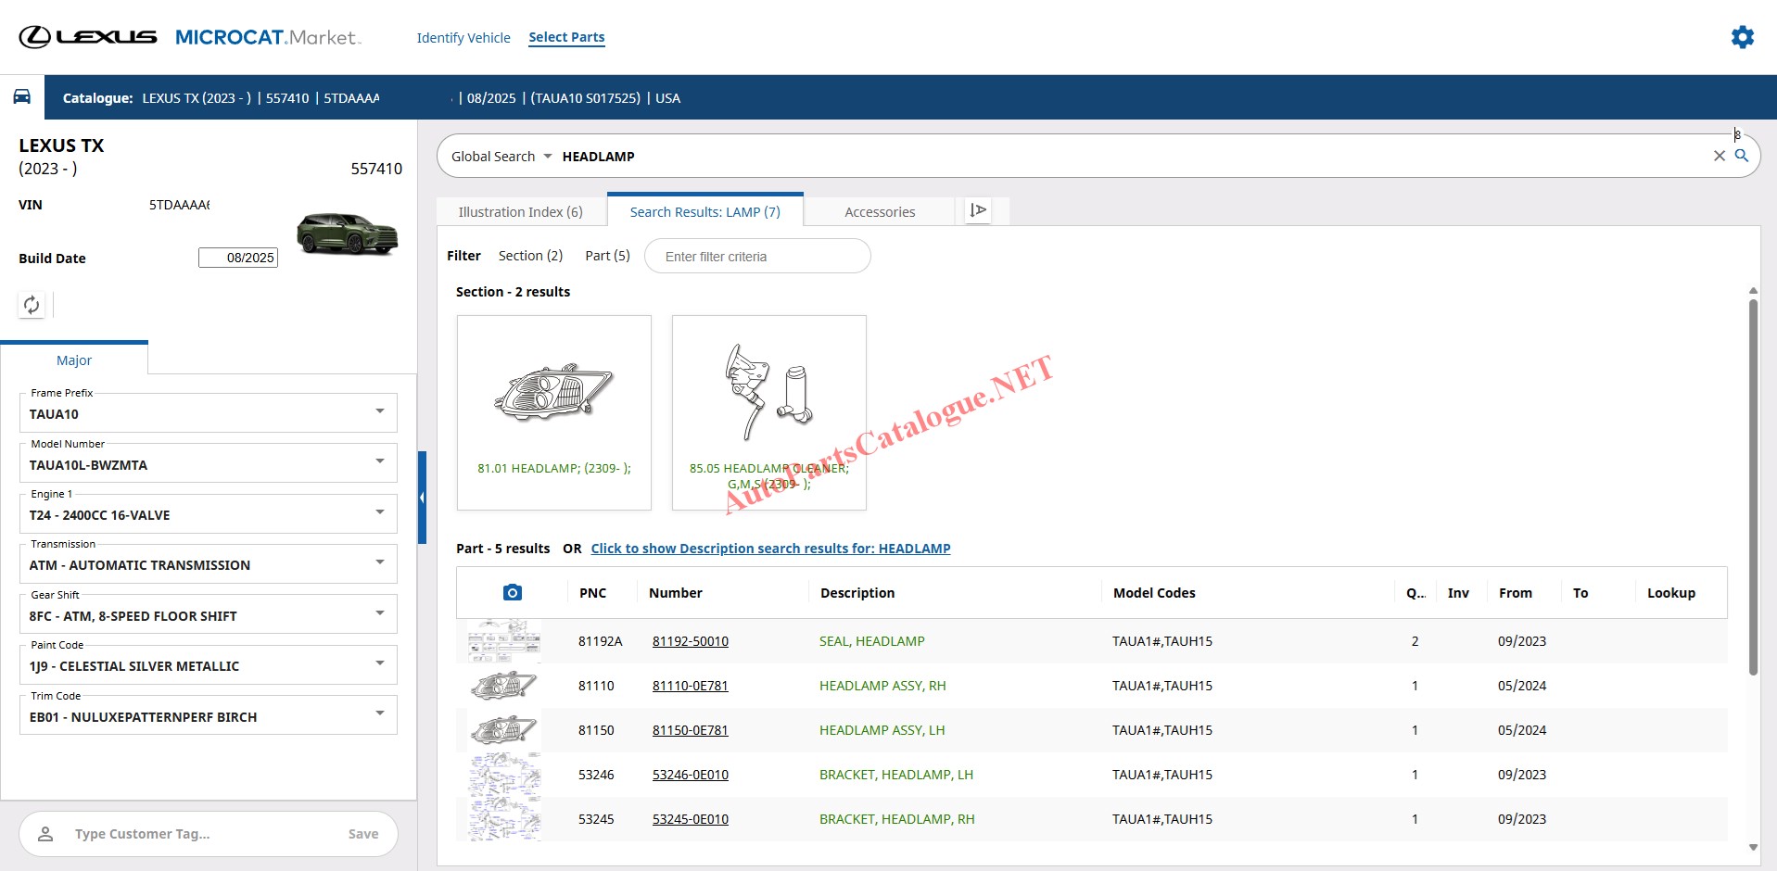Click the send-to panel icon beside Accessories

click(978, 210)
